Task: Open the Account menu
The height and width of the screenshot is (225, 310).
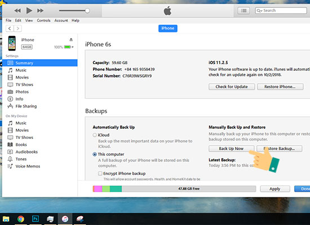Action: click(x=61, y=20)
